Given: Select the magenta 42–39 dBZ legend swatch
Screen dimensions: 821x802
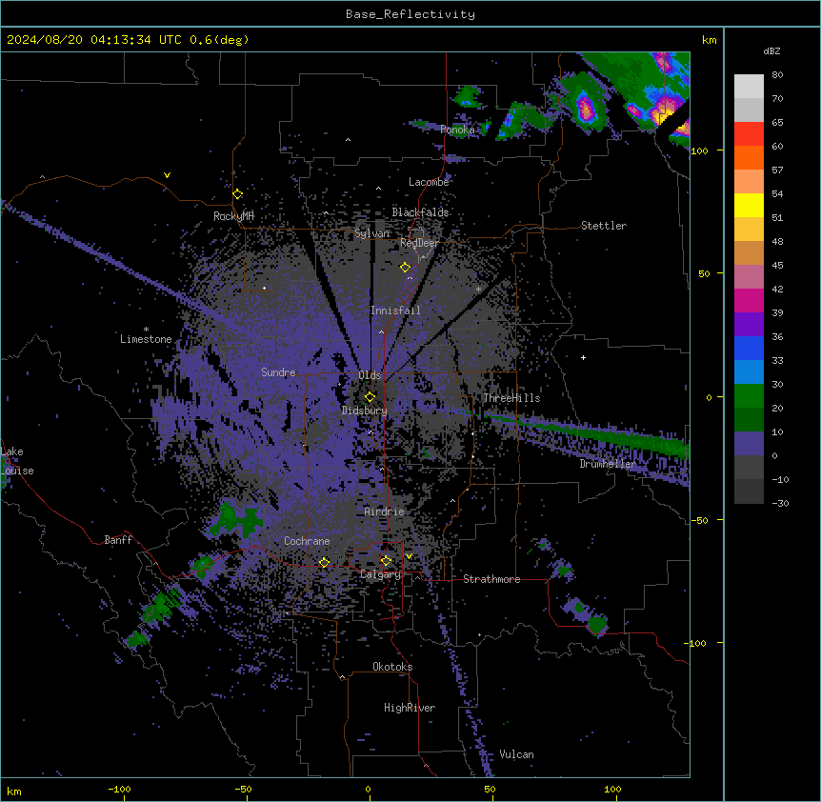Looking at the screenshot, I should (749, 300).
